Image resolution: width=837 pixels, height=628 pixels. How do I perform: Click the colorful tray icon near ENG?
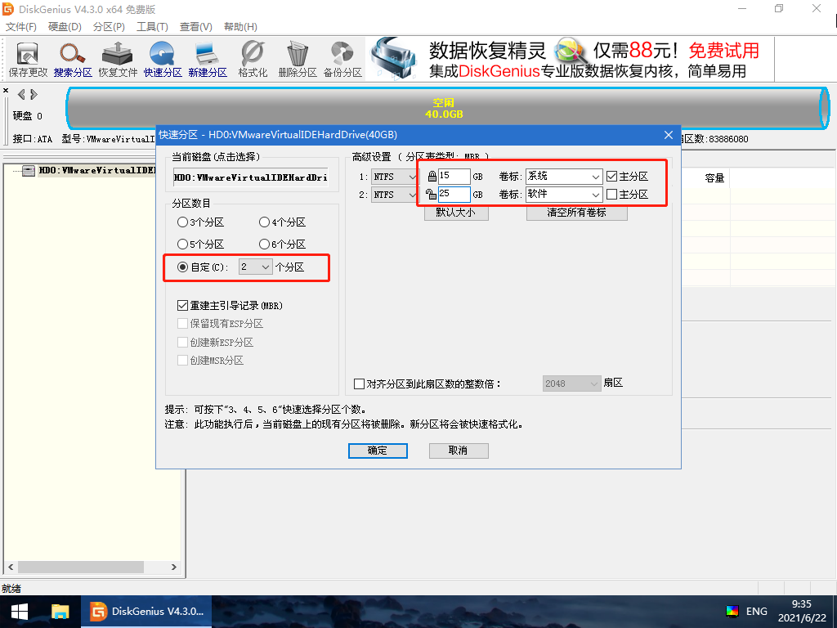point(732,612)
